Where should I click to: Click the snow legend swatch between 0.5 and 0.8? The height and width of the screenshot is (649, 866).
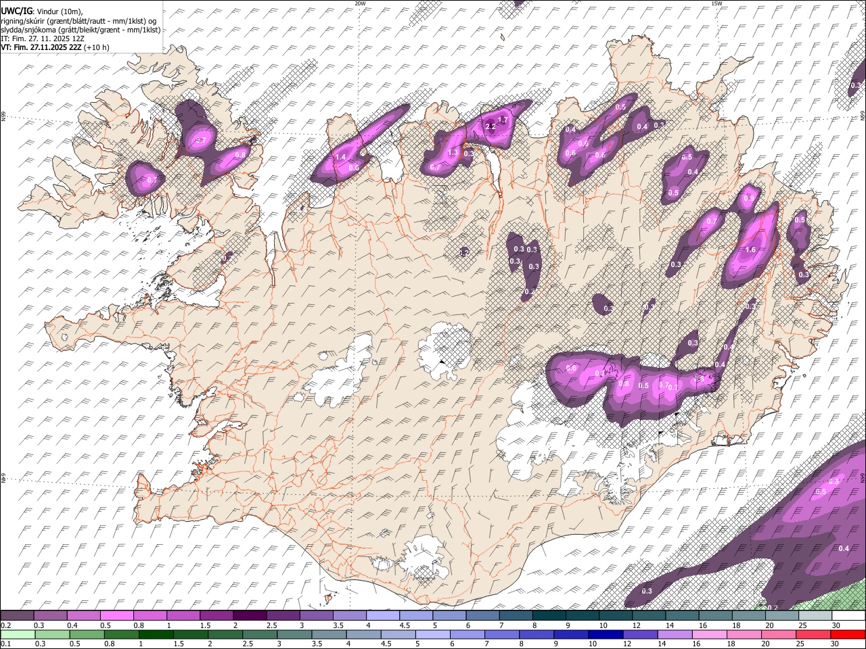[116, 615]
